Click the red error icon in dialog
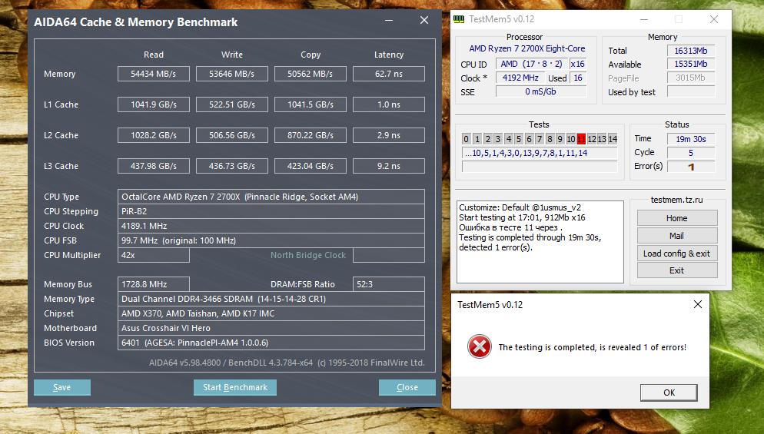 tap(480, 346)
